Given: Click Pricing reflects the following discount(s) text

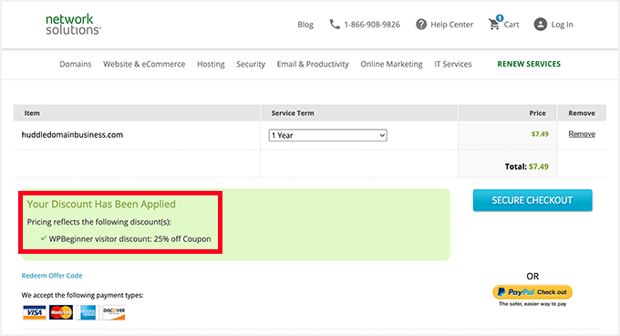Looking at the screenshot, I should click(x=98, y=222).
